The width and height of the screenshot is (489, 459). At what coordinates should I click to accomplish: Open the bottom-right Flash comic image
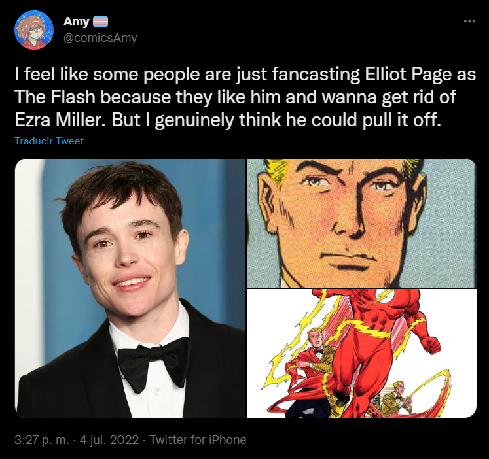click(x=361, y=353)
